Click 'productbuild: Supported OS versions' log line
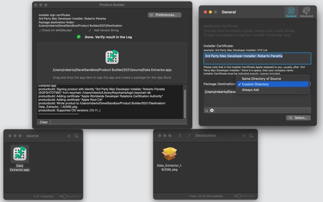 (x=69, y=110)
